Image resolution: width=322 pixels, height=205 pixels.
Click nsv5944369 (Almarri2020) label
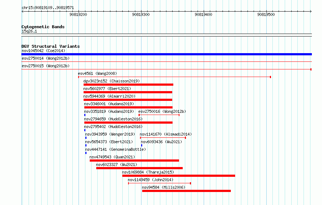[x=109, y=96]
